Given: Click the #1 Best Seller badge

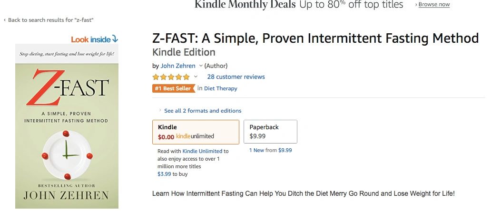Looking at the screenshot, I should 173,88.
